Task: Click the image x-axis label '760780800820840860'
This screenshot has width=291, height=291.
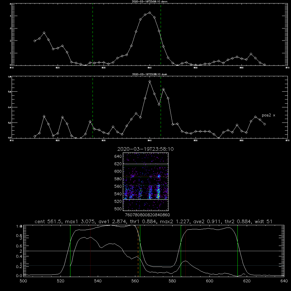Action: tap(148, 215)
